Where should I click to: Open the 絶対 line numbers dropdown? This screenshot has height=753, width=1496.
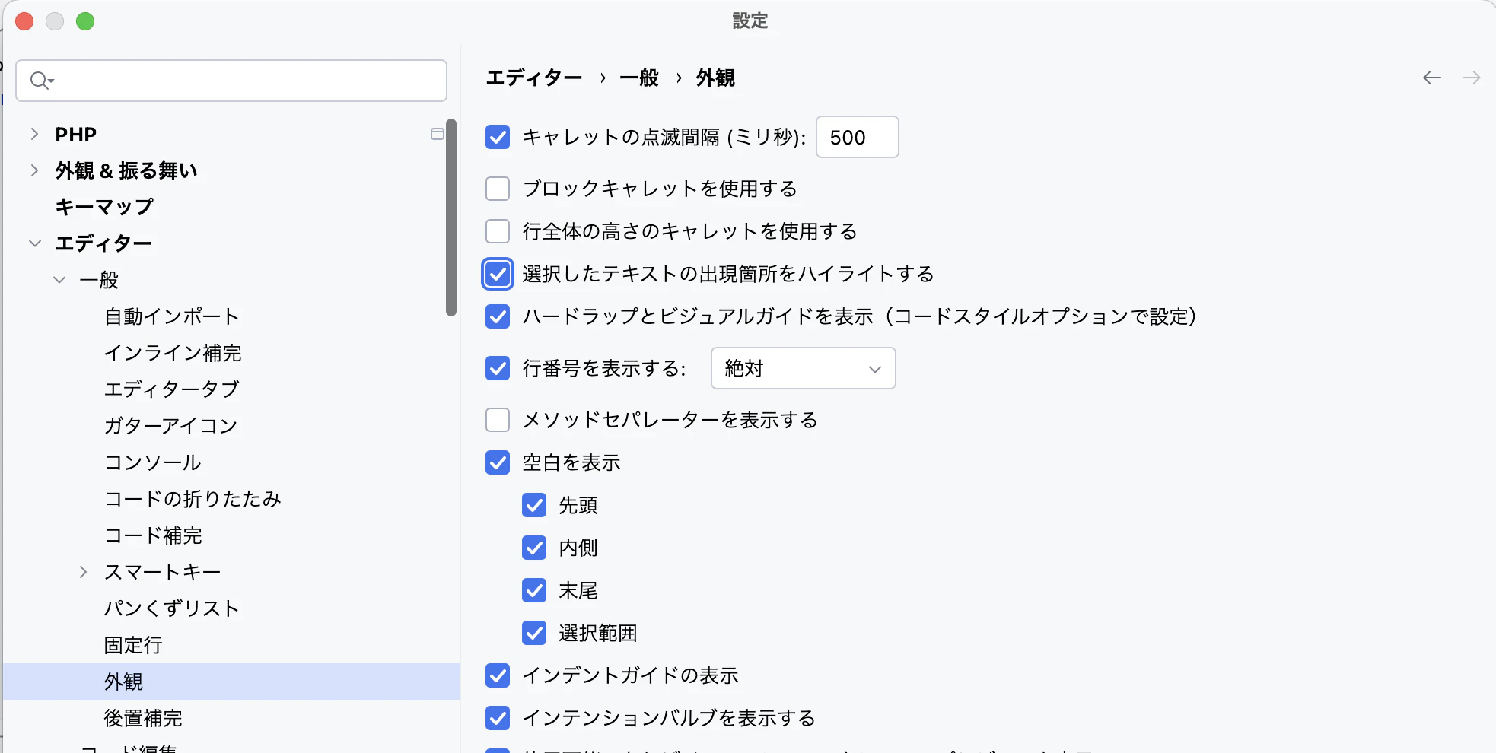[803, 368]
